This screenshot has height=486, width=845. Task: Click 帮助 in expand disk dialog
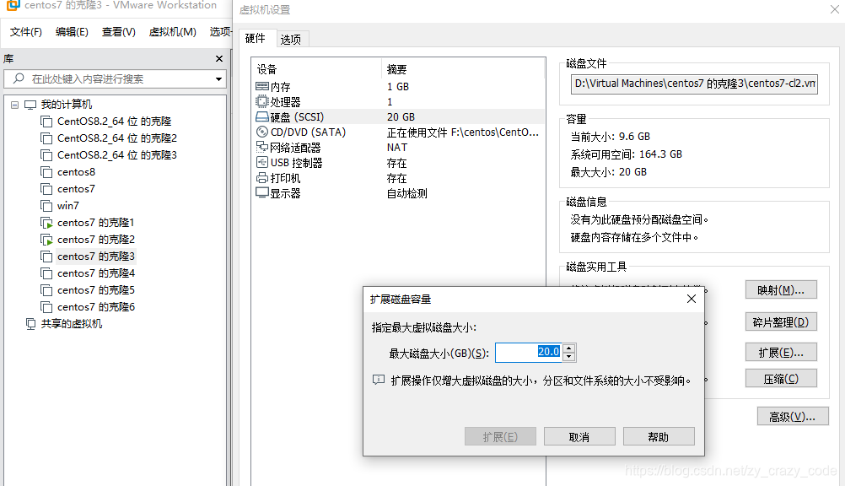pos(659,436)
